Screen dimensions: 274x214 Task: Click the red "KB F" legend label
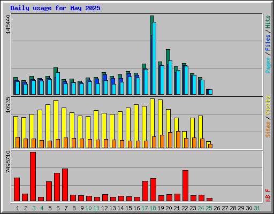click(268, 195)
